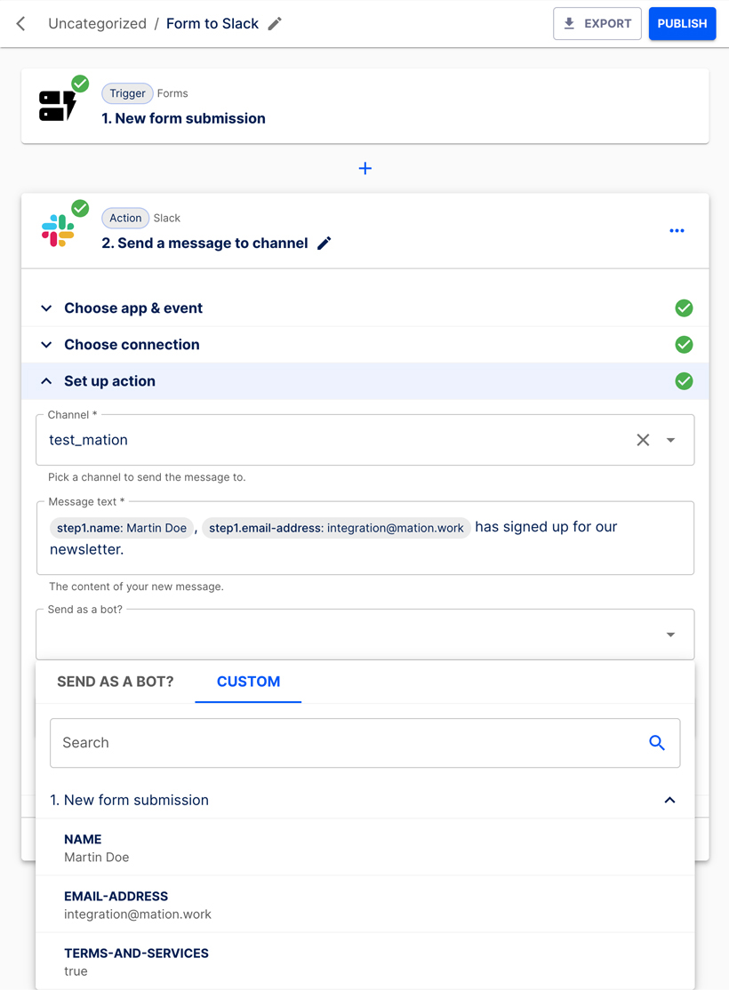
Task: Click the plus icon to add a new step
Action: click(364, 168)
